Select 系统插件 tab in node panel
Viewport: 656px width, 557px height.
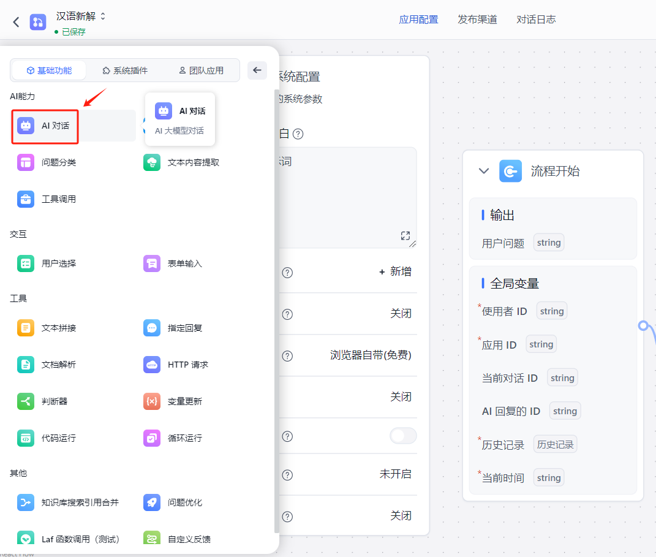click(125, 70)
